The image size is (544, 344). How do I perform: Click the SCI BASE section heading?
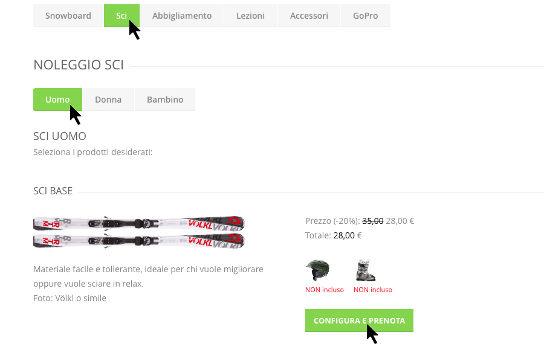[53, 191]
